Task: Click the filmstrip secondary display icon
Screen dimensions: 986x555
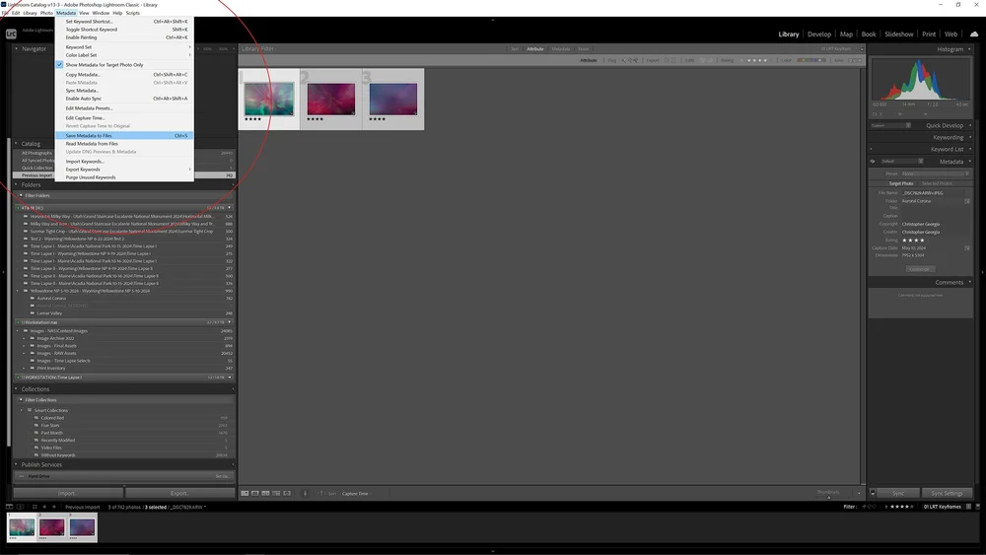Action: tap(20, 507)
